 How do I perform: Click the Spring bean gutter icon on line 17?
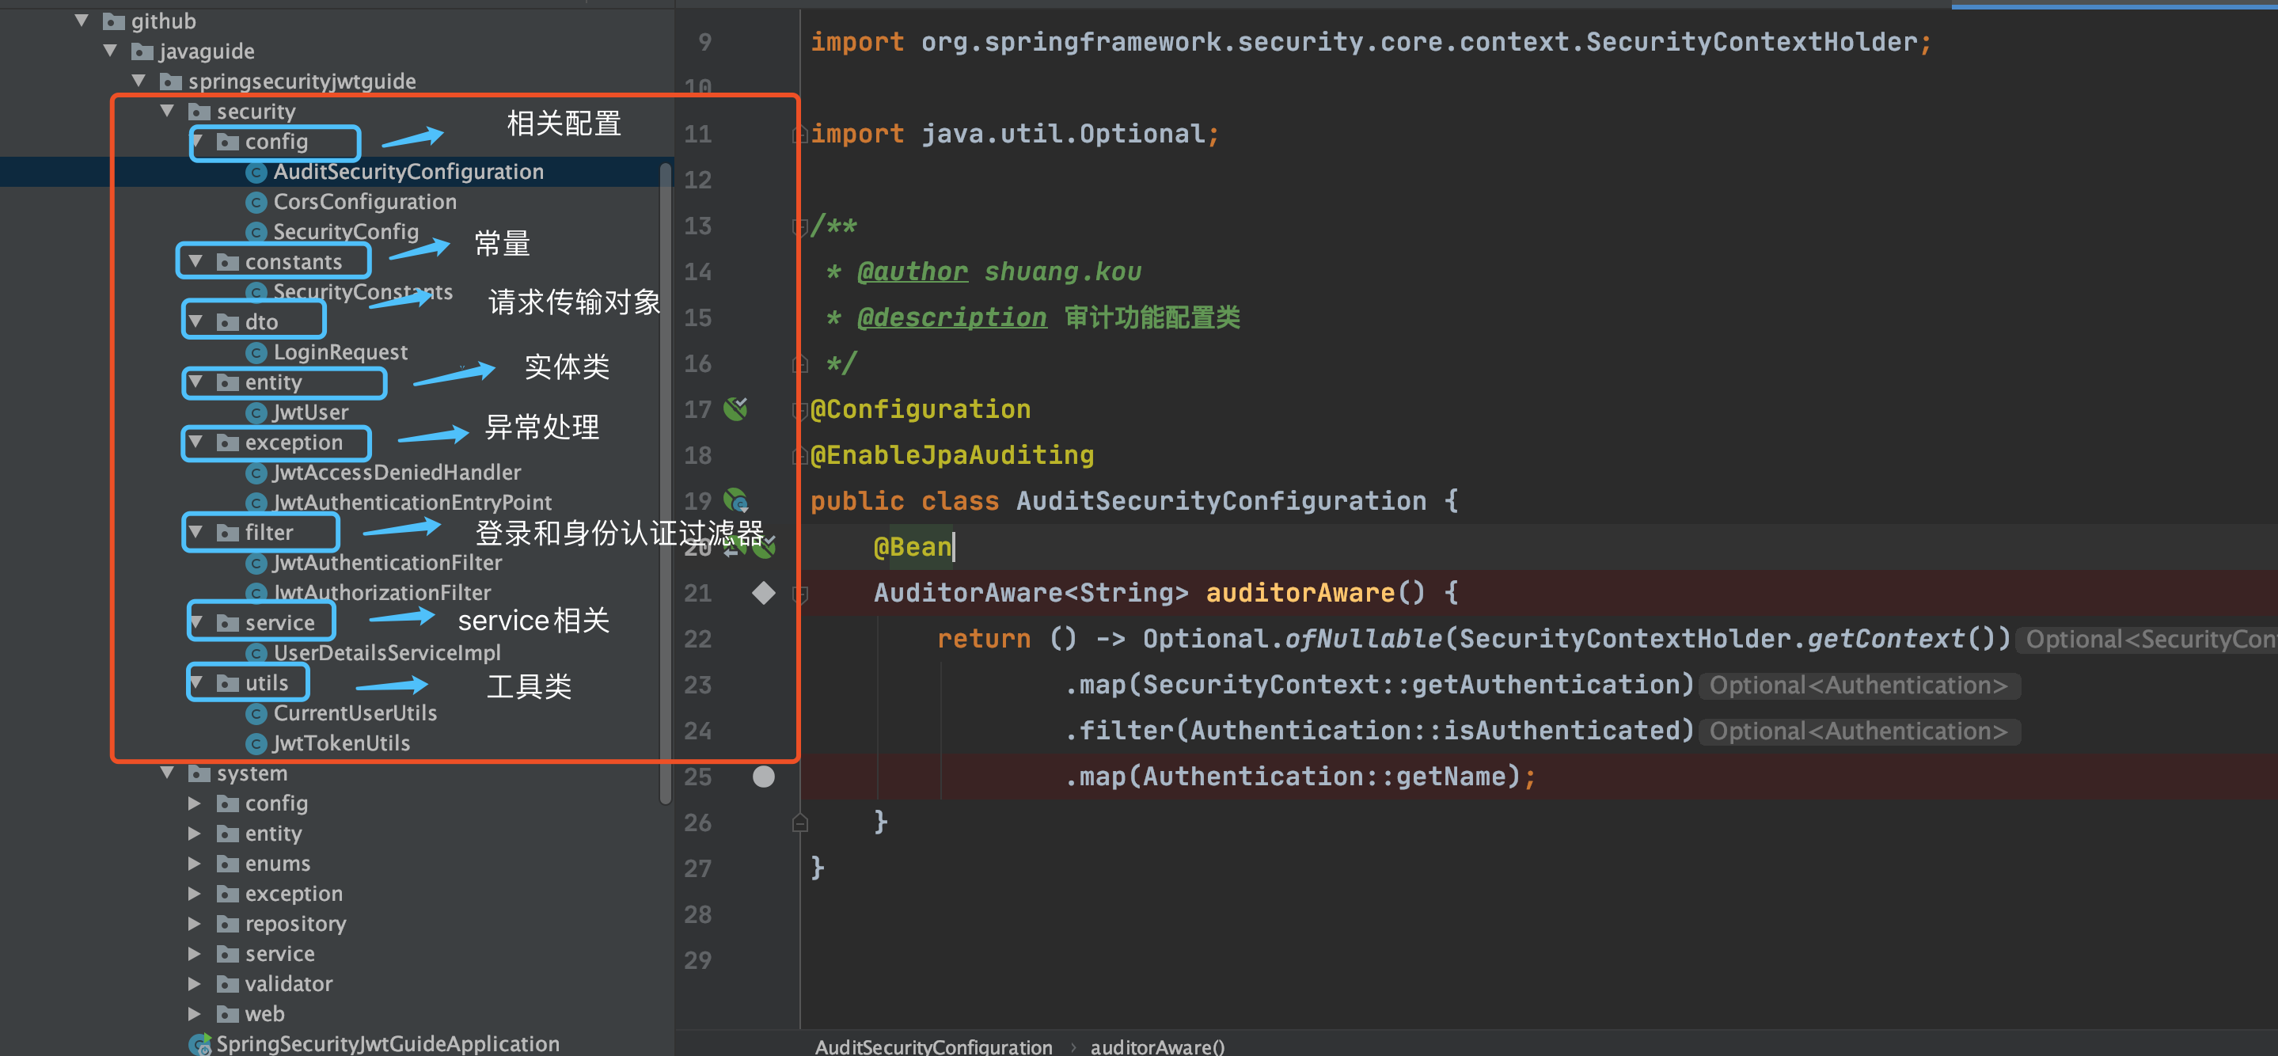pyautogui.click(x=736, y=408)
